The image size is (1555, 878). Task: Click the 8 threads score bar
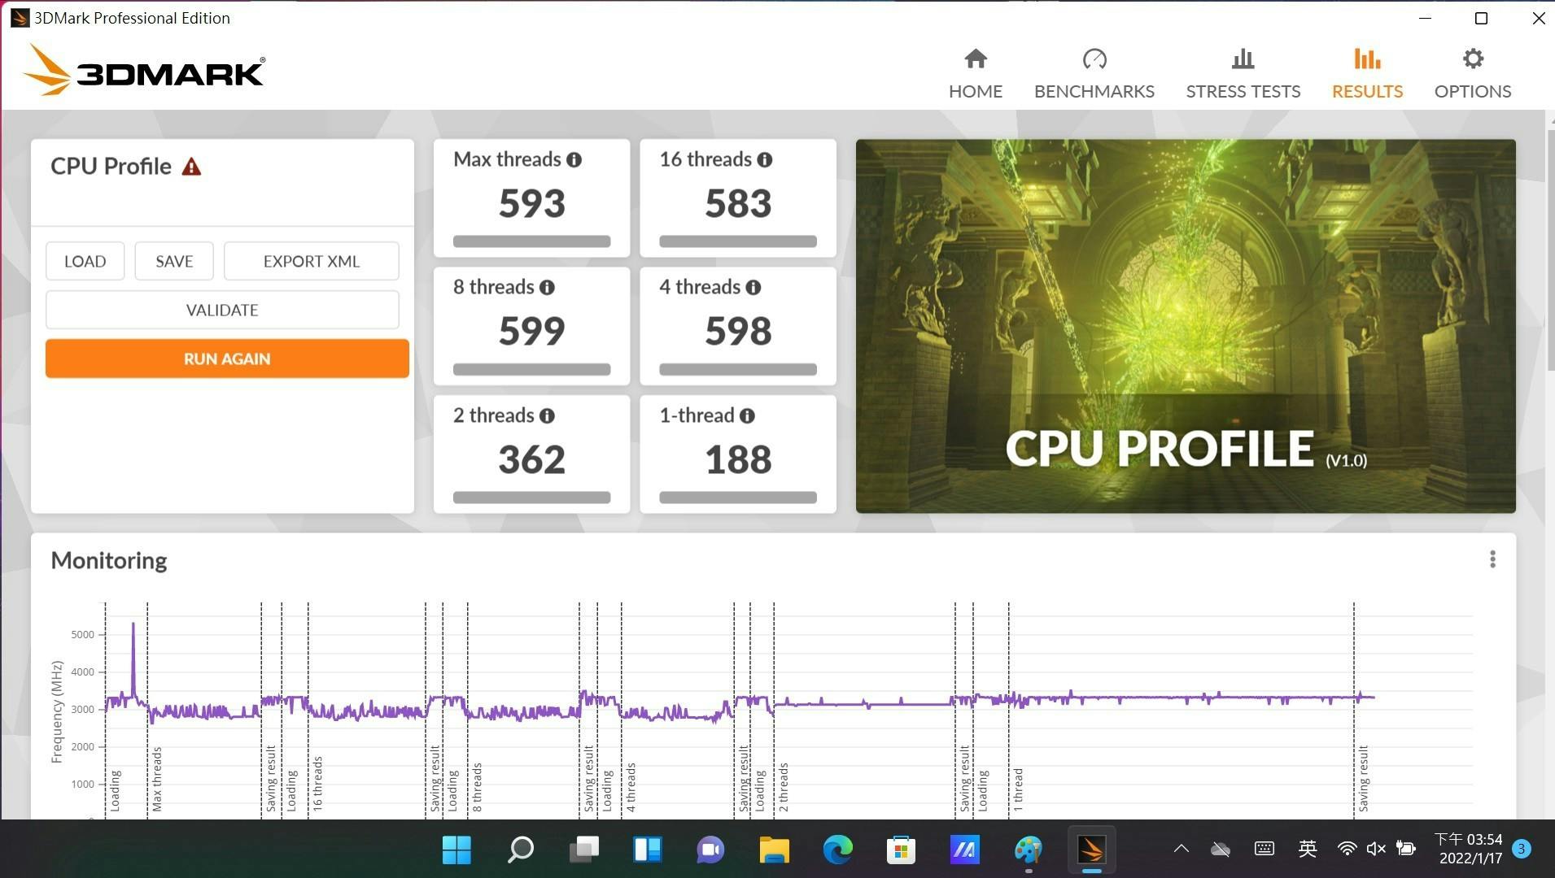pos(531,369)
